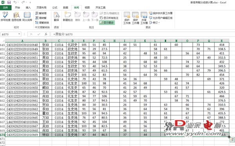Switch to the 开始 tab
The height and width of the screenshot is (146, 235).
pos(17,7)
